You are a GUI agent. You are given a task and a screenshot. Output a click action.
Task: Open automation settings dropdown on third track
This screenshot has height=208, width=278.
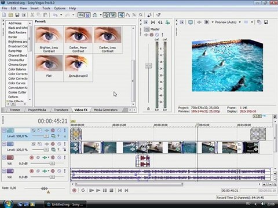coord(49,158)
